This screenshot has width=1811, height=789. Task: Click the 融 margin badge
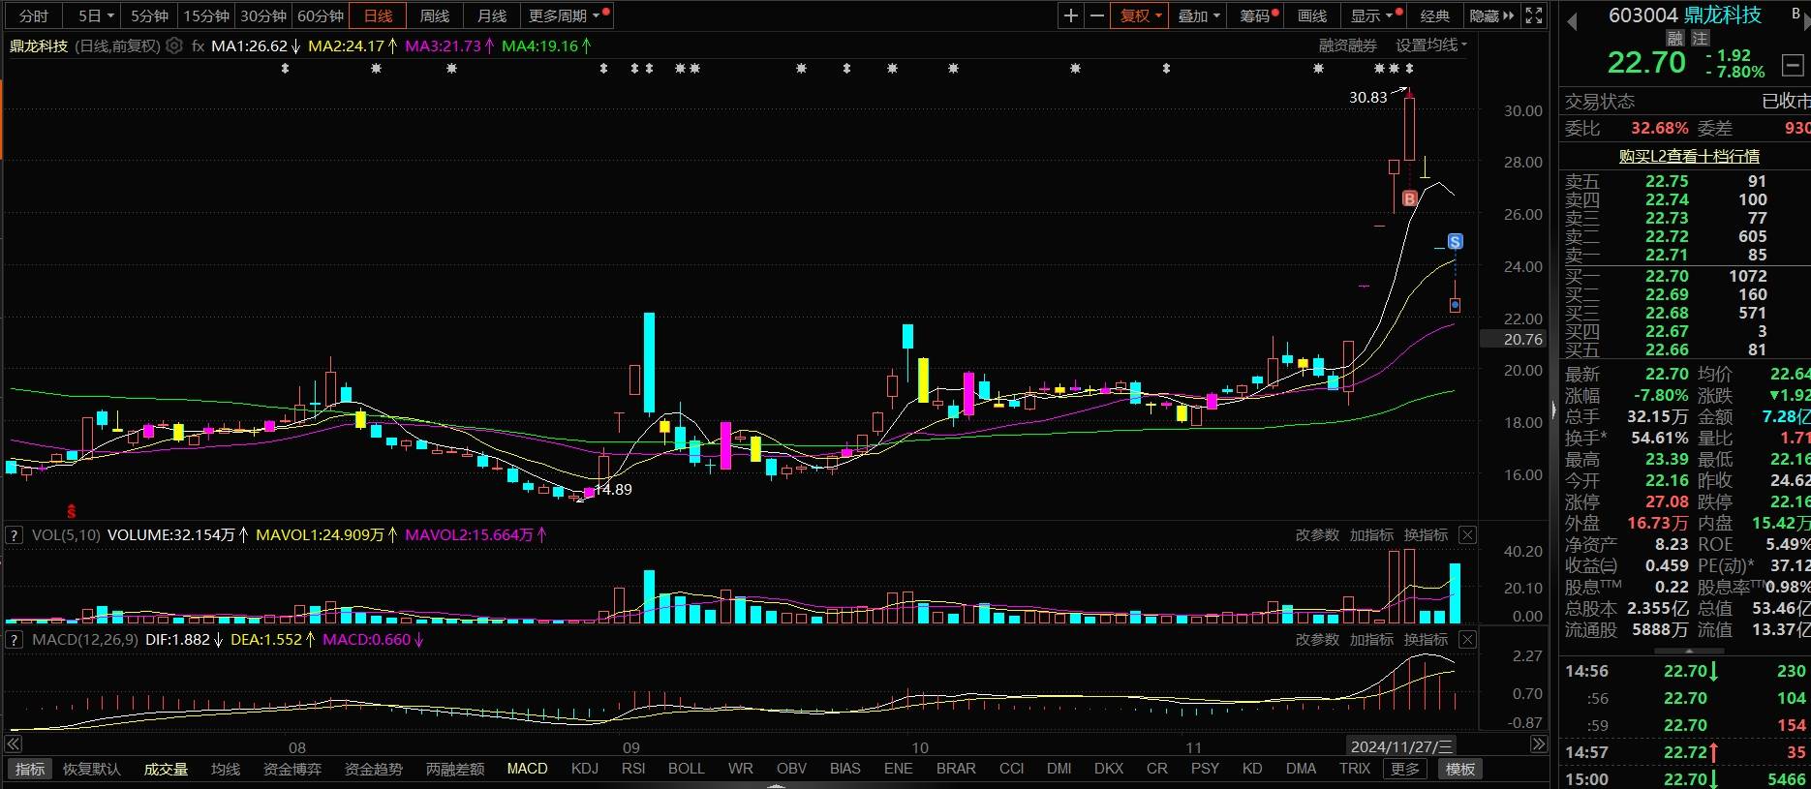1675,39
